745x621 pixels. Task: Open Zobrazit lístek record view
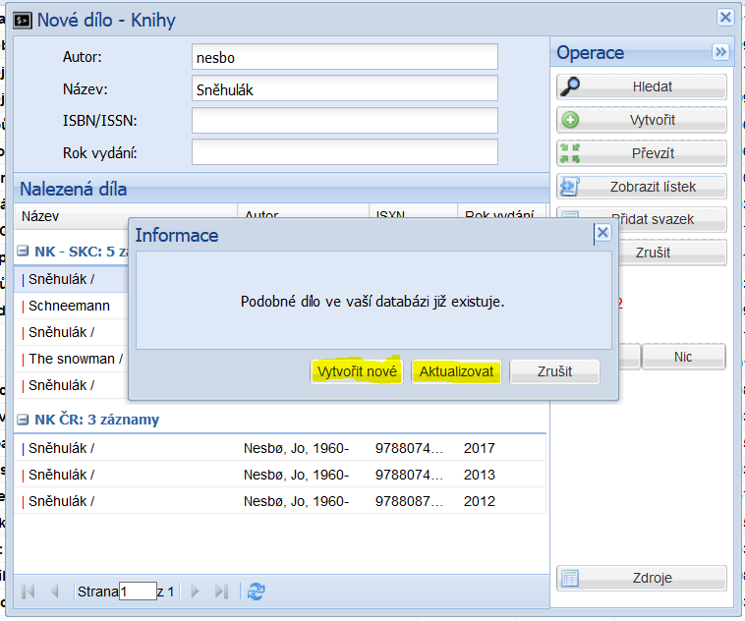[642, 187]
